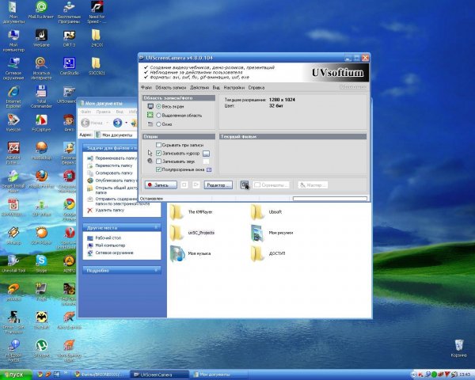Click the Назад button in Мои документы
Screen dimensions: 475x380
[92, 123]
